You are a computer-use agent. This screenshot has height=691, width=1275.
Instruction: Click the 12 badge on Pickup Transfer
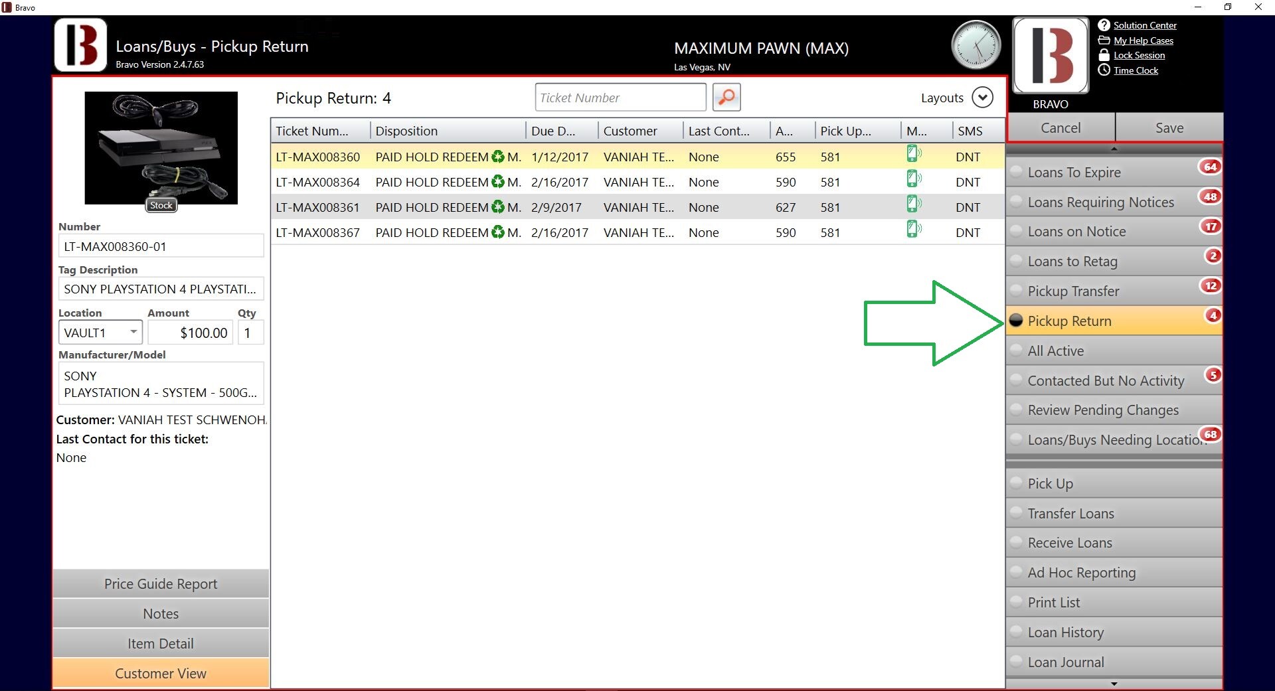(x=1211, y=285)
